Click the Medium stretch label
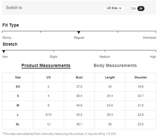This screenshot has height=137, width=158. 105,57
